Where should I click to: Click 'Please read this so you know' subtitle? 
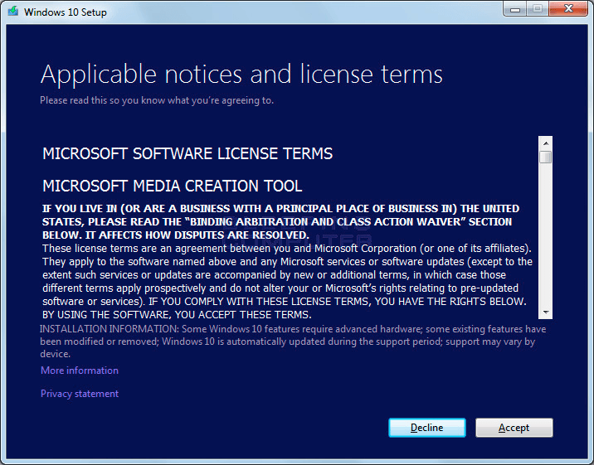click(x=157, y=100)
